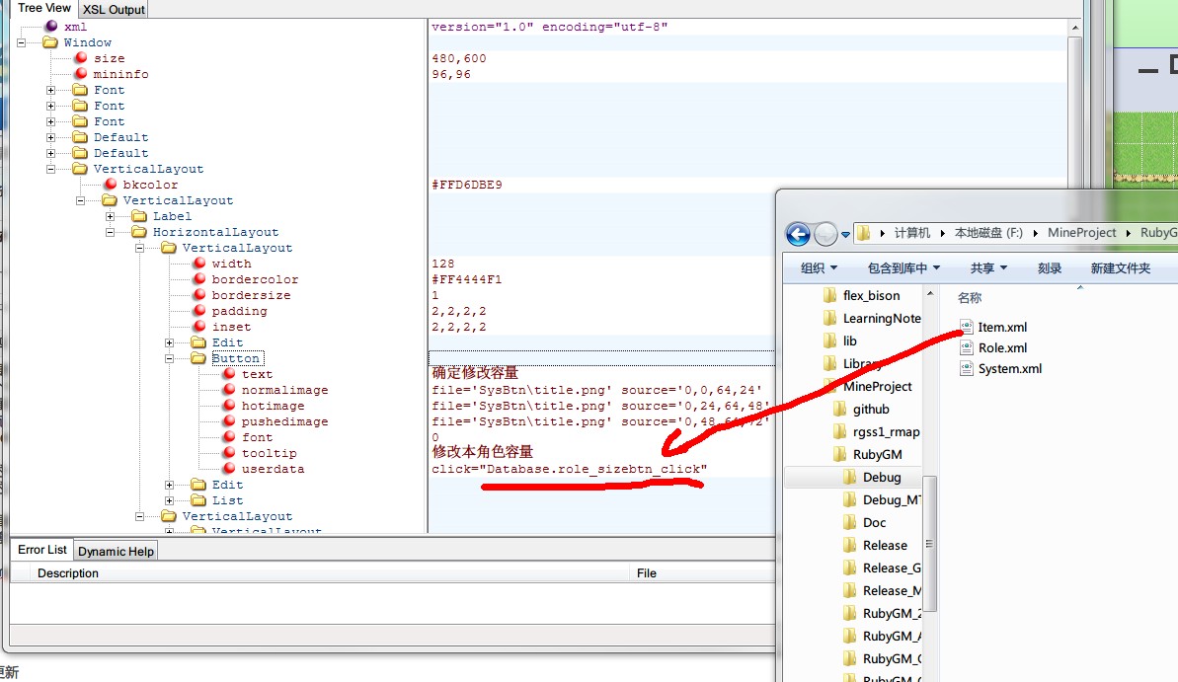Click the red attribute icon beside userdata
The height and width of the screenshot is (682, 1178).
click(x=229, y=468)
